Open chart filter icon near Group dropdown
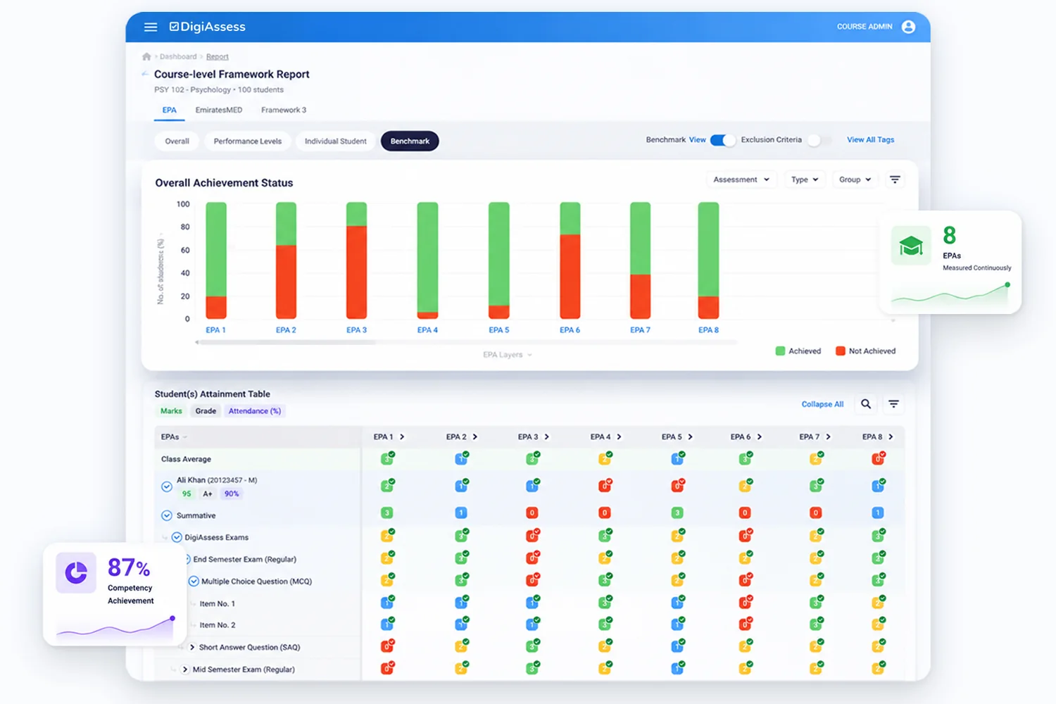 (x=895, y=180)
